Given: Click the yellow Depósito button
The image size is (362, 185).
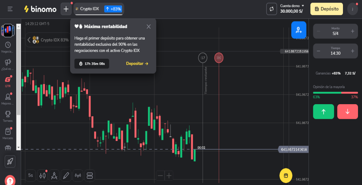Looking at the screenshot, I should (327, 9).
